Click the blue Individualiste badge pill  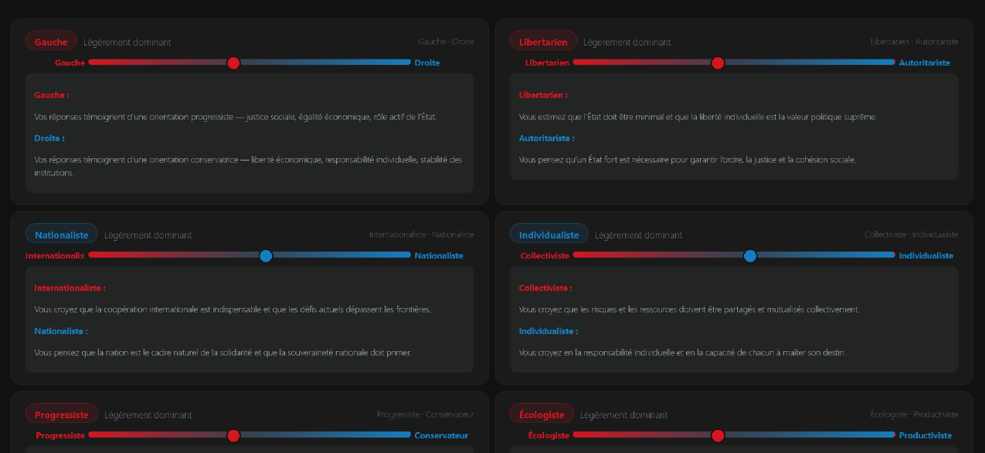[549, 235]
